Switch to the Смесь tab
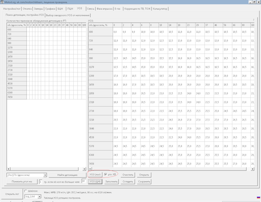The height and width of the screenshot is (202, 261). click(x=91, y=9)
